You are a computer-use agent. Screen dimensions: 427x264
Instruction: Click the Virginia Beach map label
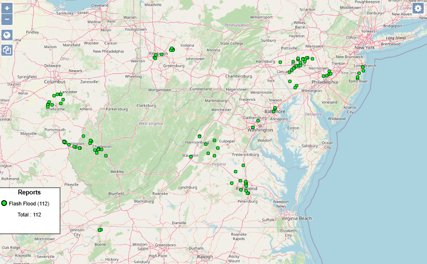(x=296, y=218)
